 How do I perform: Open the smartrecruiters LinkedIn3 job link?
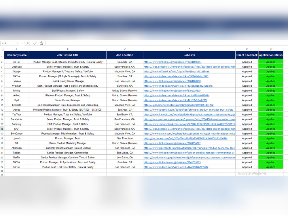[178, 105]
